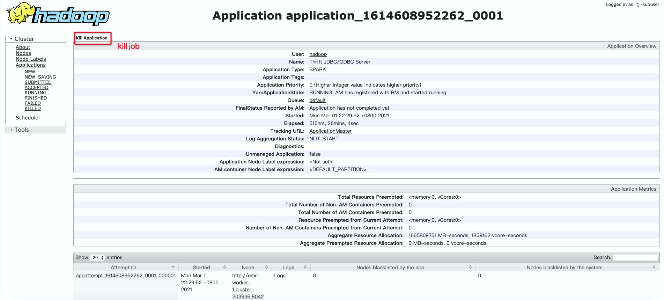Select the start time 'Mon Mar 01 22:29:52 +0800 2021'

[349, 116]
